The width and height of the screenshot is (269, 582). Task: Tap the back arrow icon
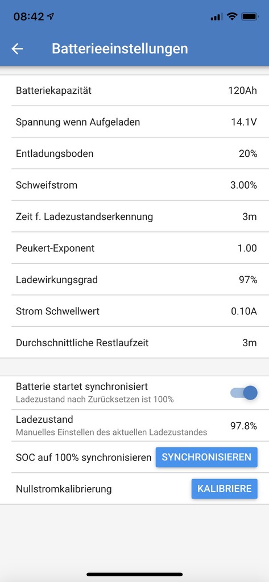pos(18,49)
